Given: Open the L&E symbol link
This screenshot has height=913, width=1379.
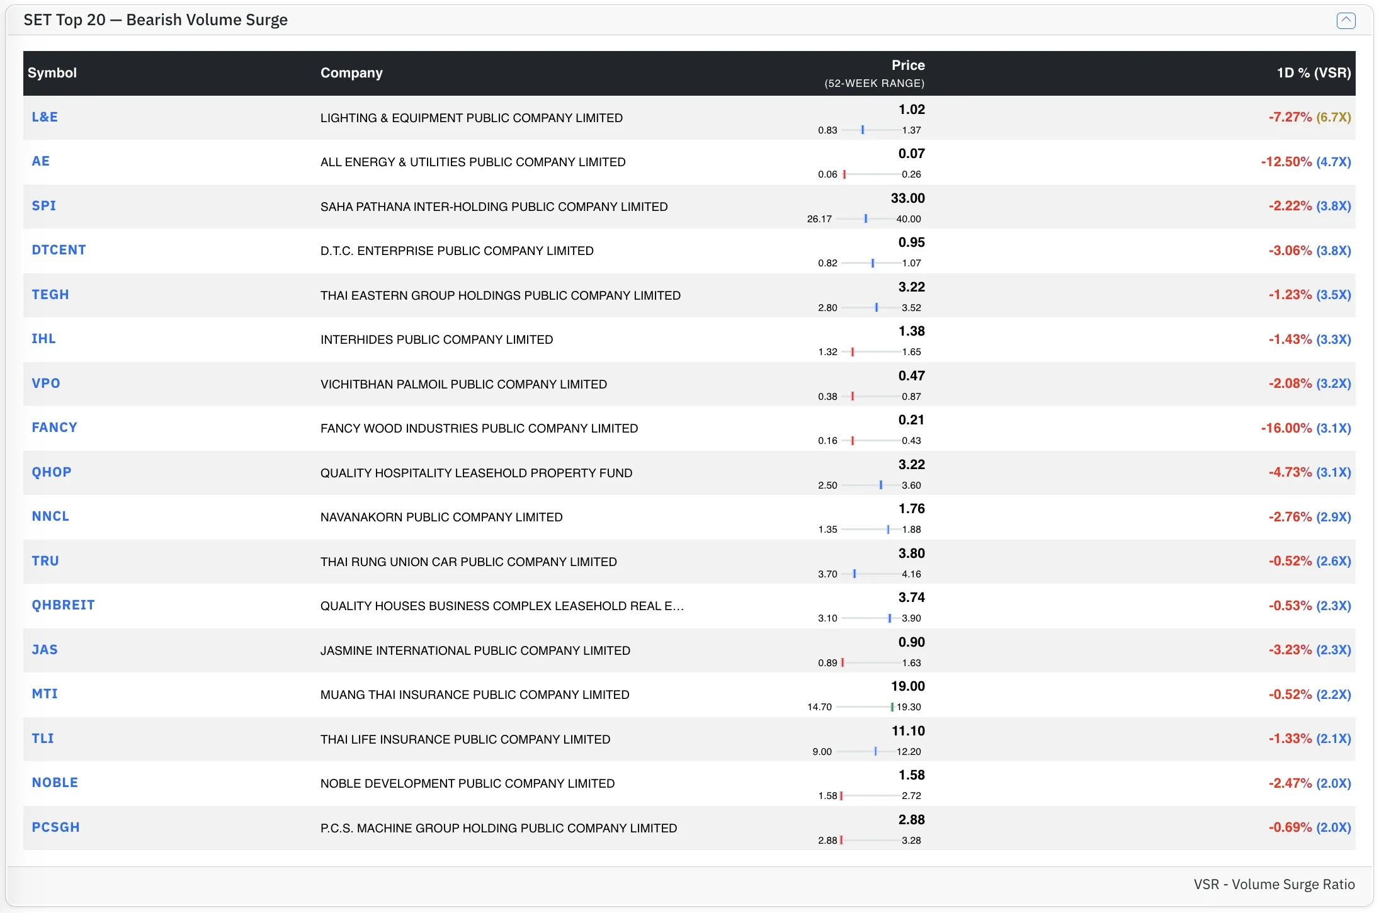Looking at the screenshot, I should point(45,117).
